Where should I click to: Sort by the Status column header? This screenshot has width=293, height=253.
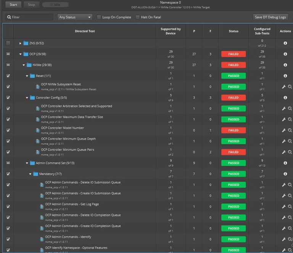233,31
